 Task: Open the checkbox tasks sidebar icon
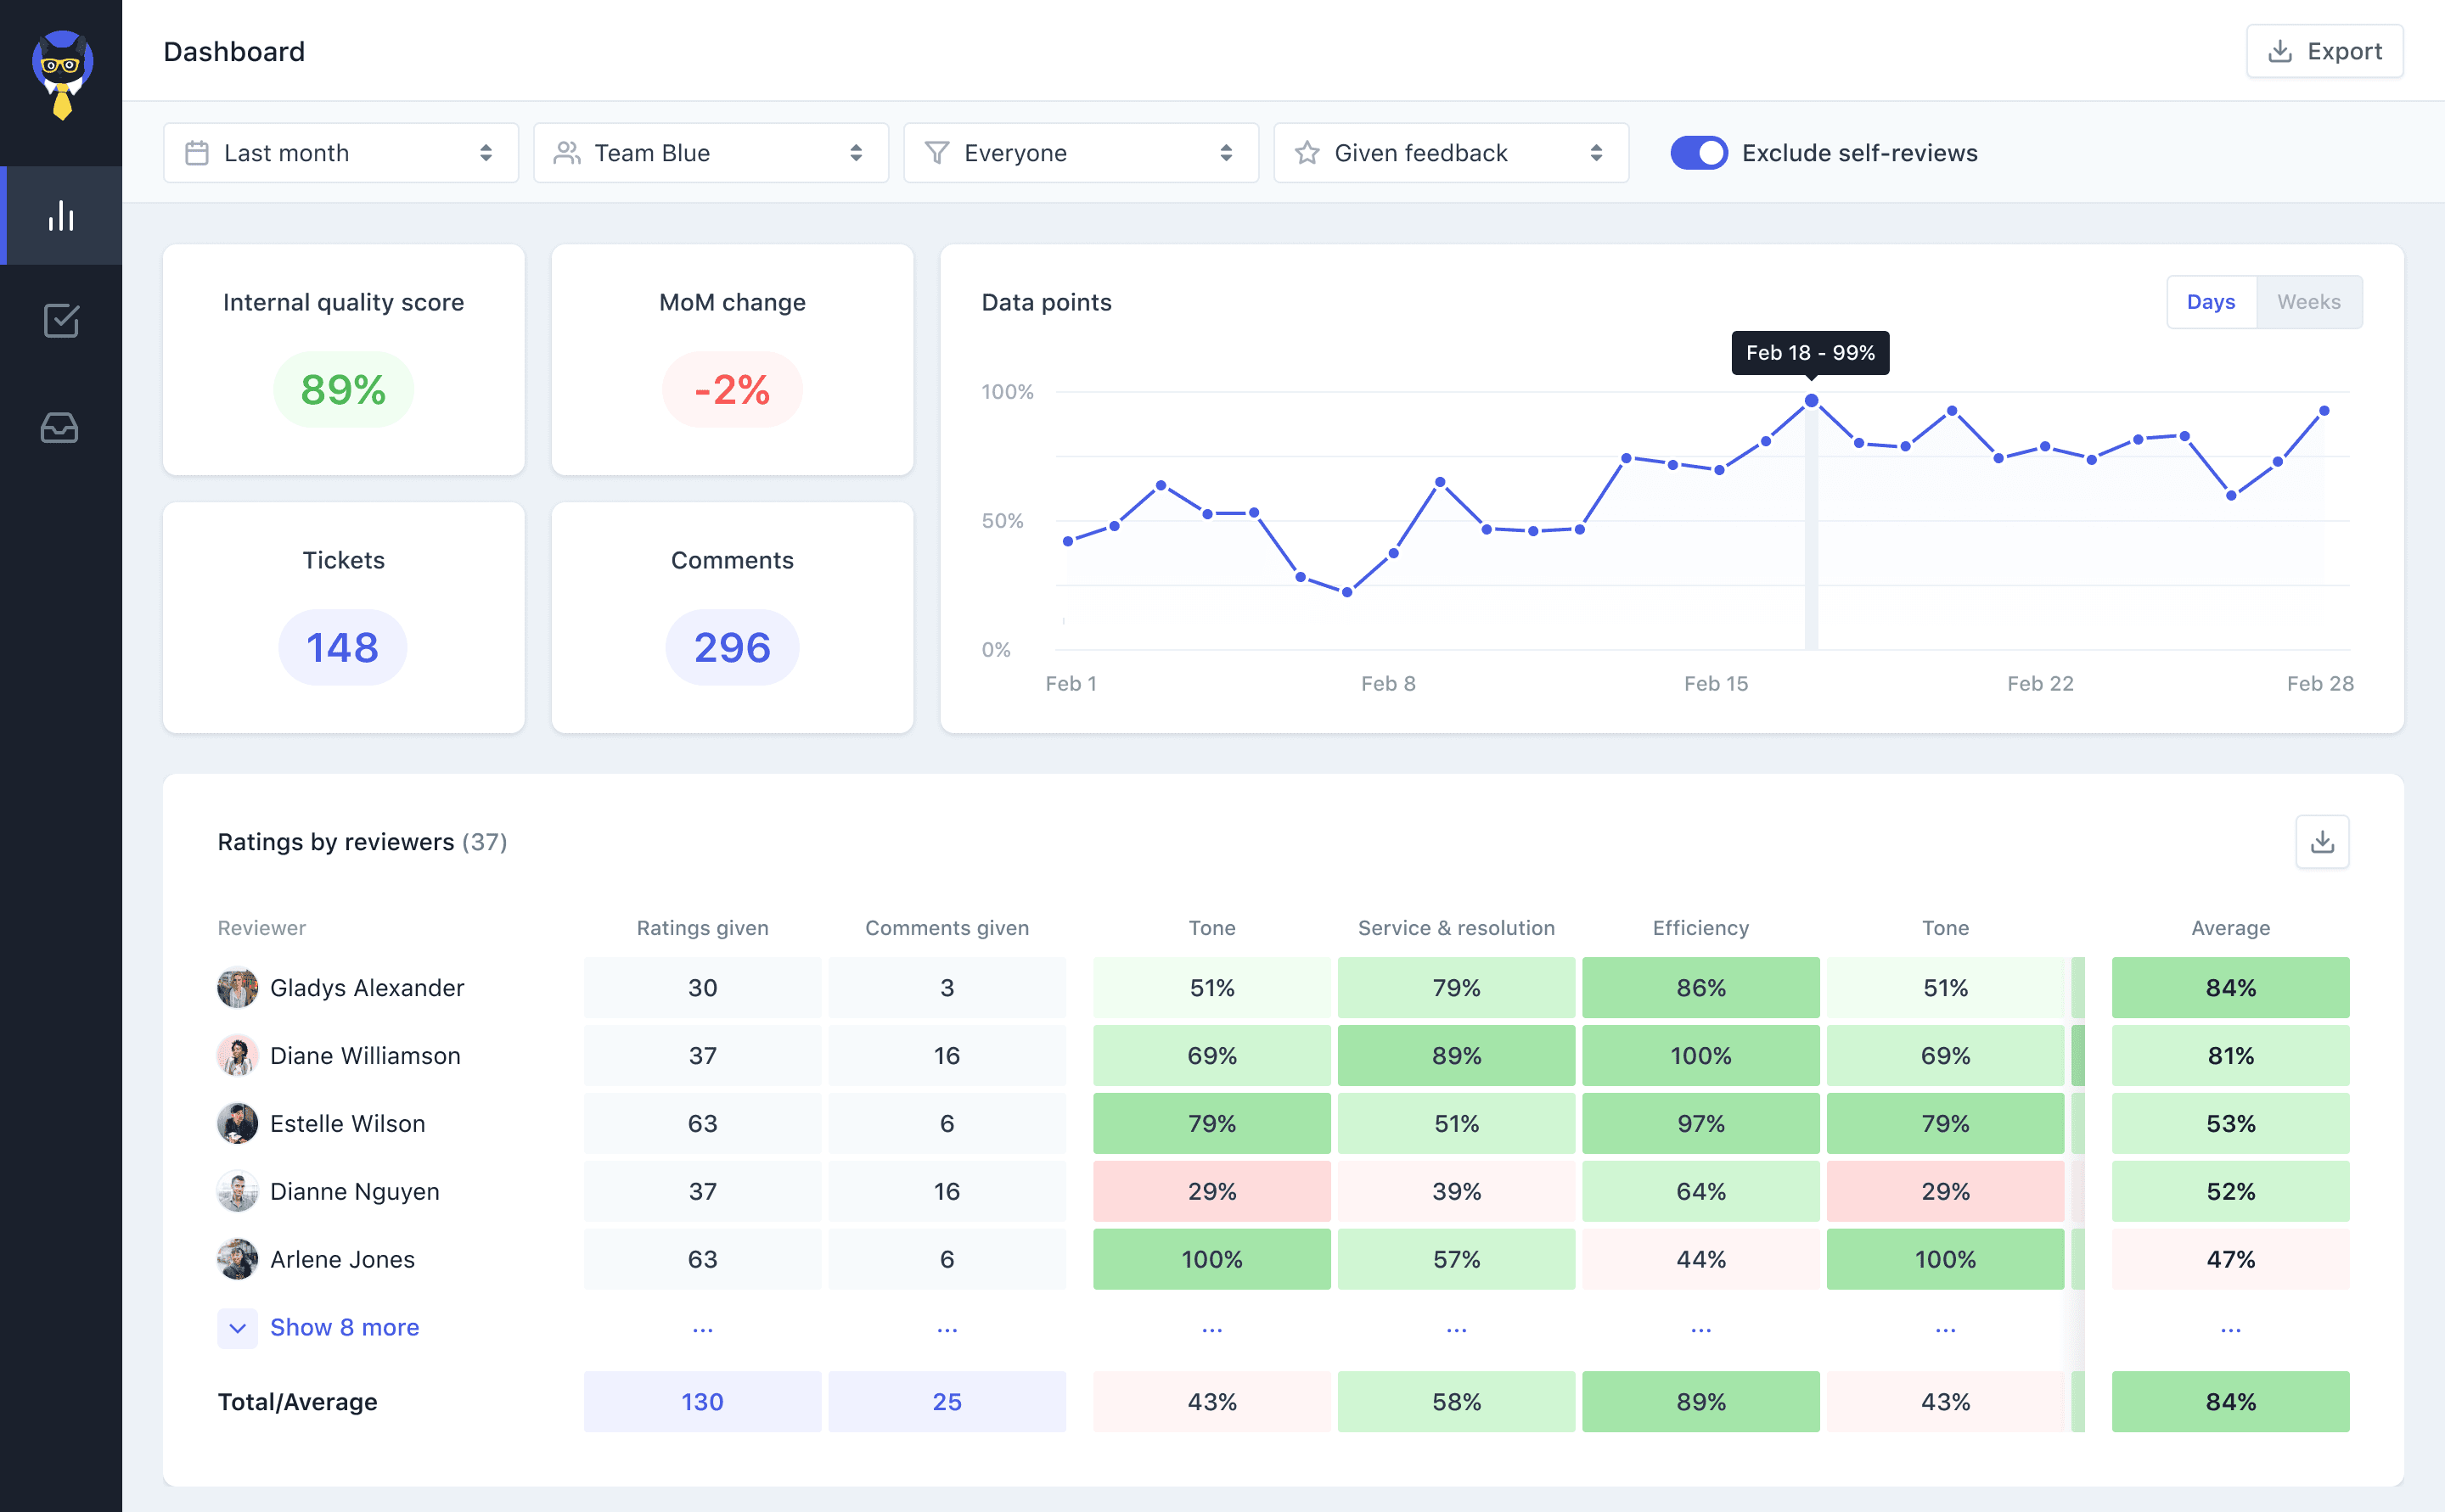coord(61,321)
